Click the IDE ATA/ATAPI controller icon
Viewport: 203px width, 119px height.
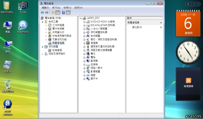(88, 25)
